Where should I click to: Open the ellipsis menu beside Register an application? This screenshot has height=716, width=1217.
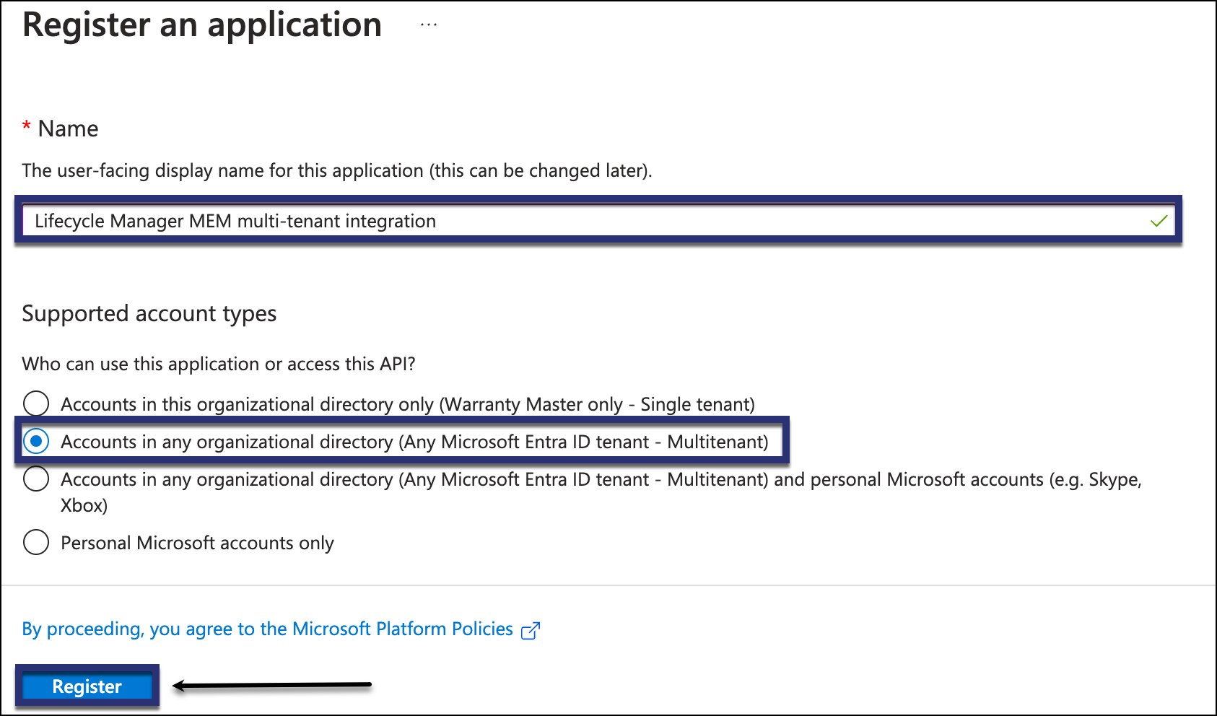pos(429,25)
